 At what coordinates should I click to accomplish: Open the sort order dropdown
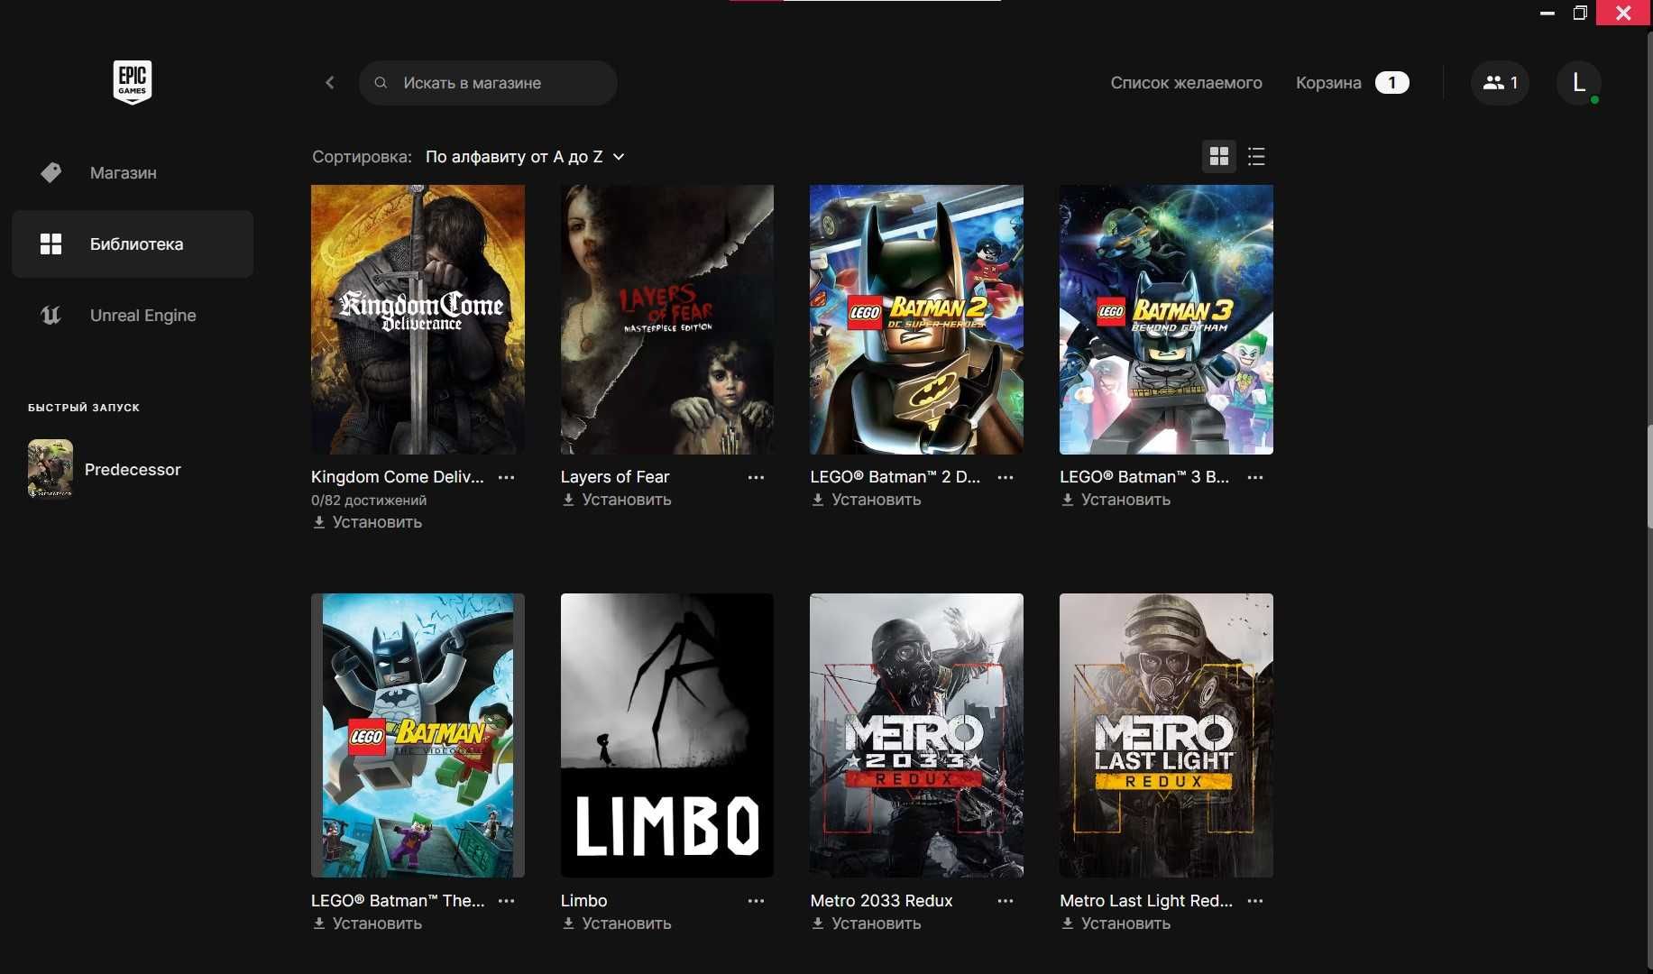525,157
